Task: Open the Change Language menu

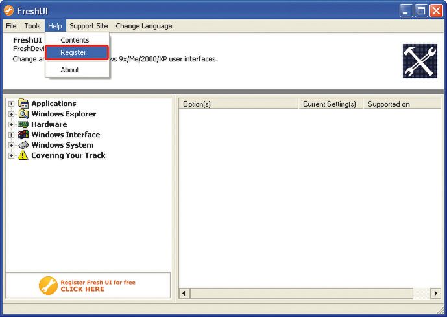Action: click(x=143, y=26)
